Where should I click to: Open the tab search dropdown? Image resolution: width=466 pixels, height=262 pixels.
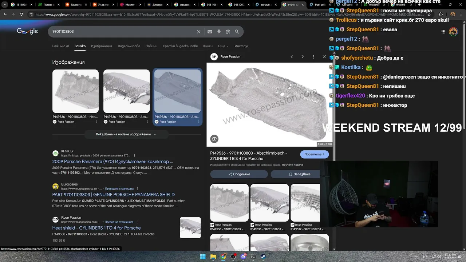pyautogui.click(x=5, y=5)
